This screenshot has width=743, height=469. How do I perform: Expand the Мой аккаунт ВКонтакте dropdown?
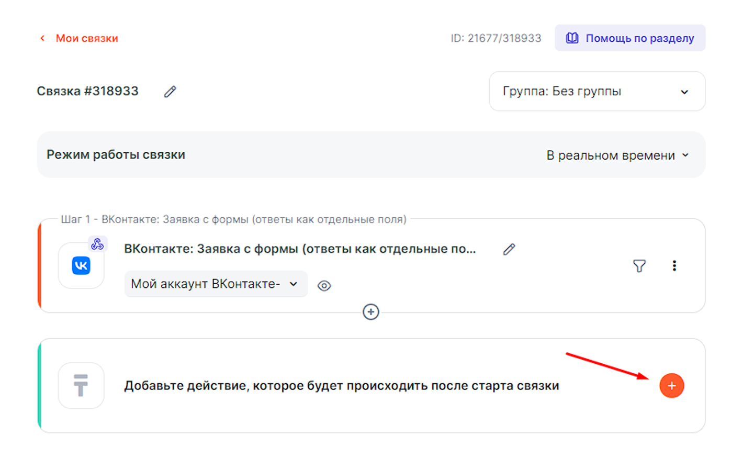[x=216, y=284]
